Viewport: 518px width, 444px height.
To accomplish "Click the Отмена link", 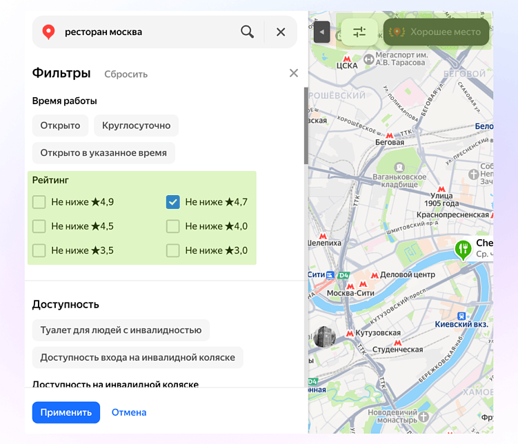I will point(129,412).
